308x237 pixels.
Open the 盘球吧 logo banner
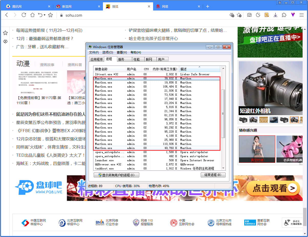click(39, 188)
